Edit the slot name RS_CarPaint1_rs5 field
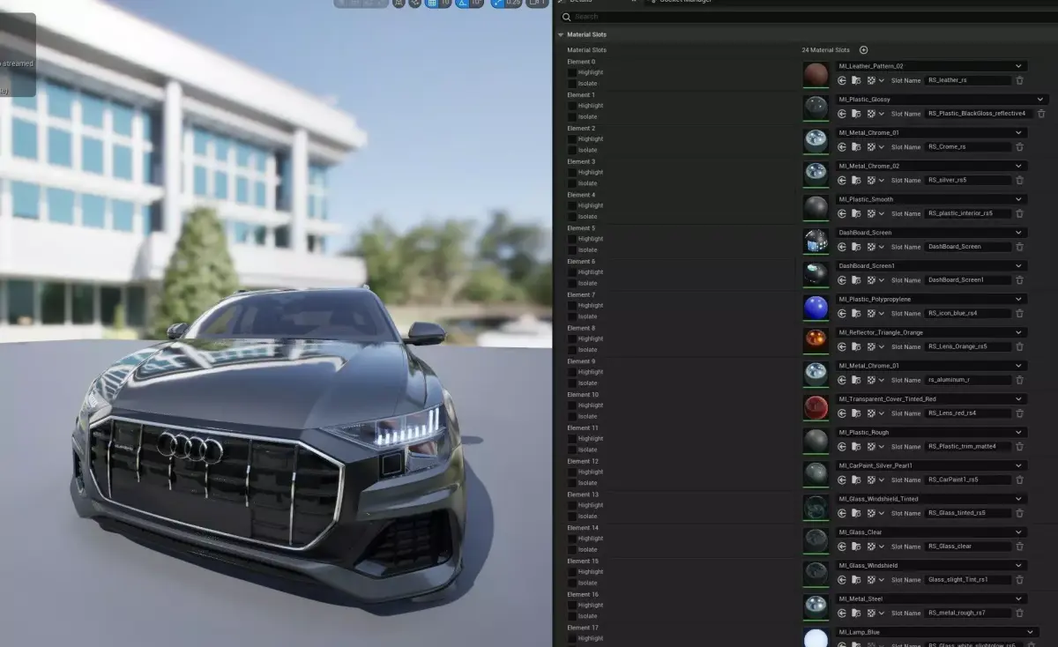 (967, 480)
